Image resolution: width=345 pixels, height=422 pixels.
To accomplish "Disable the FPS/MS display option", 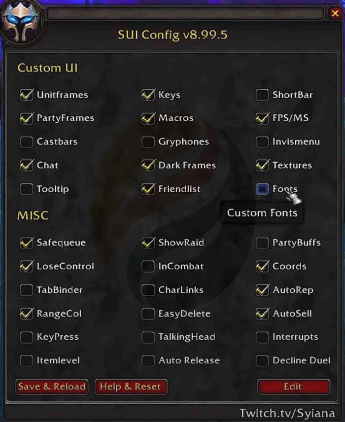I will point(262,118).
